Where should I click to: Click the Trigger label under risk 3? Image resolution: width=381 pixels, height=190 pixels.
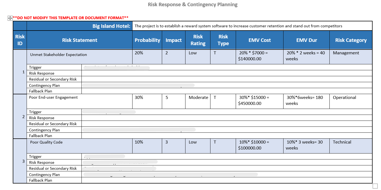(x=35, y=156)
